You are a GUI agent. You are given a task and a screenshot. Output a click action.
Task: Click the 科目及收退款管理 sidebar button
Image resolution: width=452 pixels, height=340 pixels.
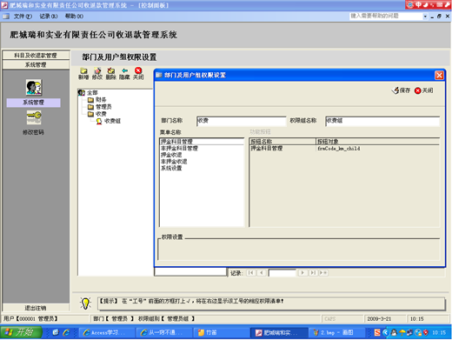[36, 56]
